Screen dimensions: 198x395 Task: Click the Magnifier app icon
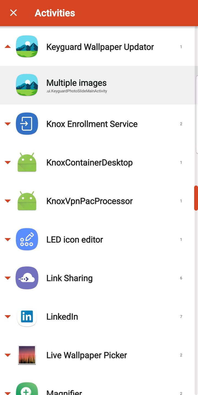[27, 389]
